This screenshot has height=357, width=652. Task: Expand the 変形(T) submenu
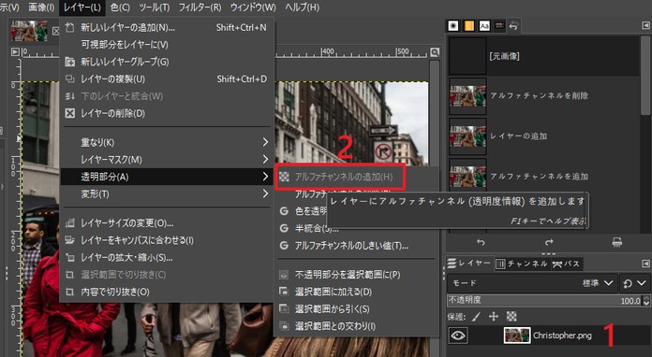[167, 193]
